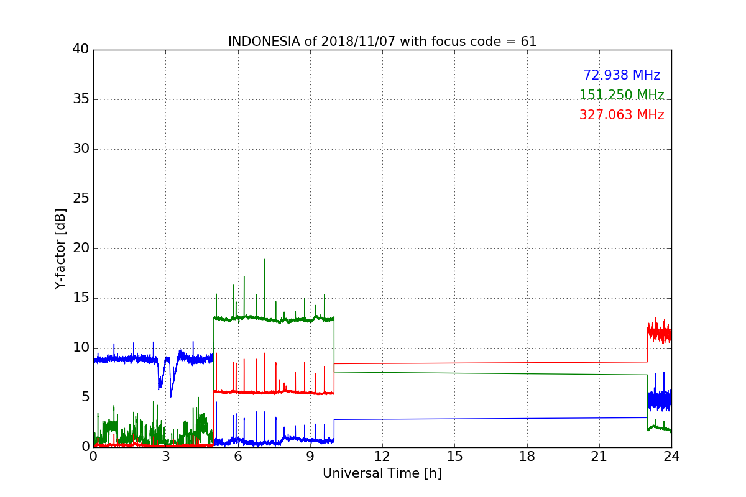
Task: Click the x-axis tick value 9
Action: point(310,457)
